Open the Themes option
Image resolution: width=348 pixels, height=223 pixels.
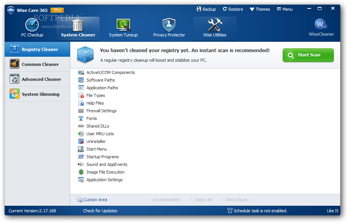[260, 9]
